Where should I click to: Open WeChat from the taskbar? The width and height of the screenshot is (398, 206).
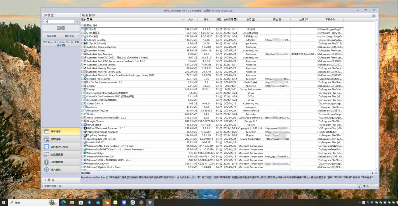106,202
